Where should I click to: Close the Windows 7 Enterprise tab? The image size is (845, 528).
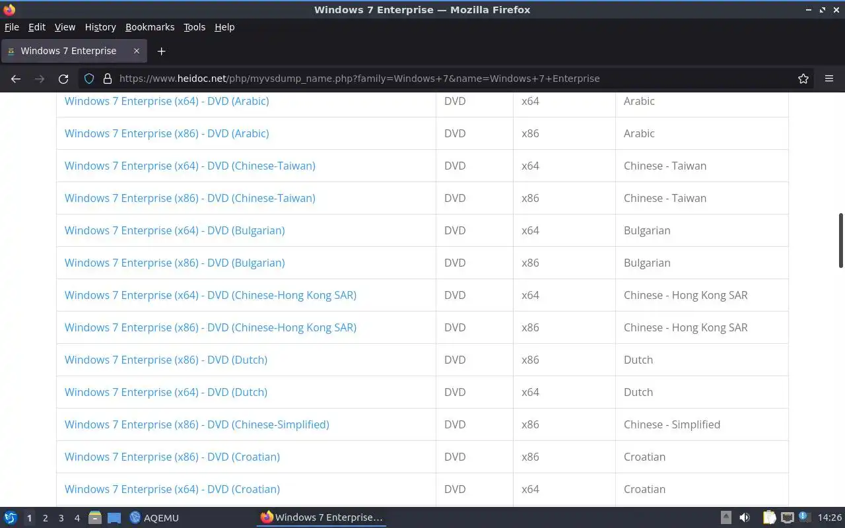[137, 51]
